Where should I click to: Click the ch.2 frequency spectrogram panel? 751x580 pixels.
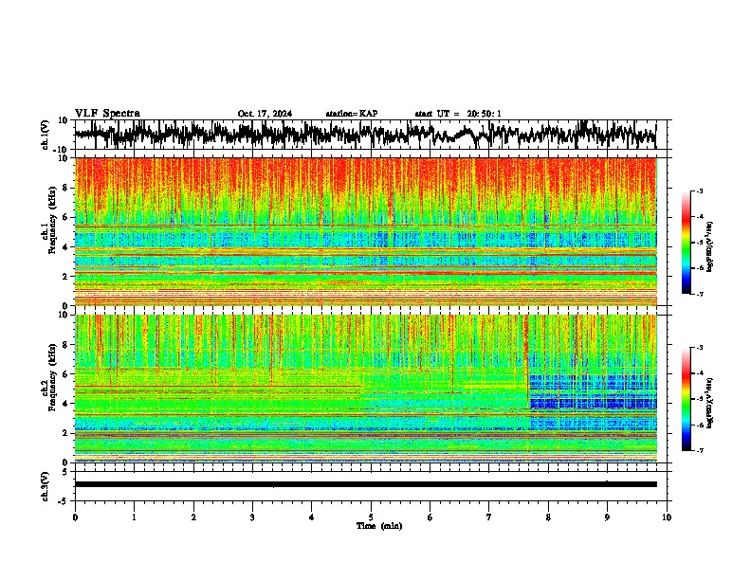pos(365,389)
